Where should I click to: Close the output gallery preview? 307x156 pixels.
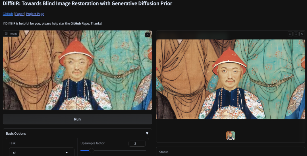click(302, 34)
